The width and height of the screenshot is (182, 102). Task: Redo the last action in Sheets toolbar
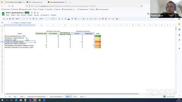tap(7, 19)
